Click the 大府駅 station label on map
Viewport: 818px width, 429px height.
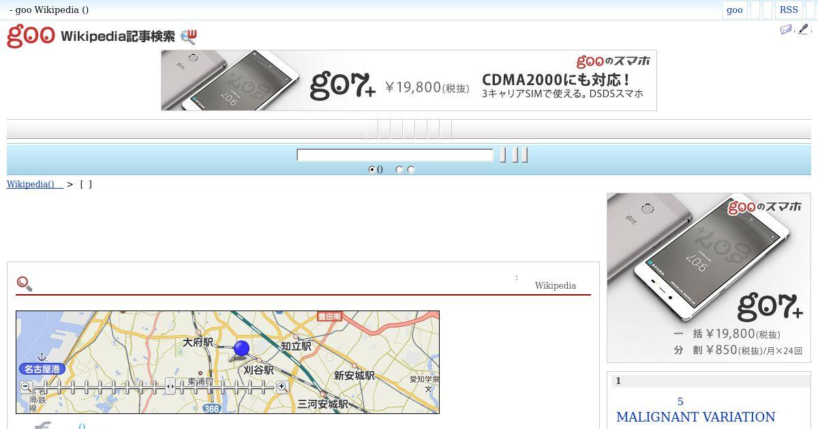coord(198,343)
